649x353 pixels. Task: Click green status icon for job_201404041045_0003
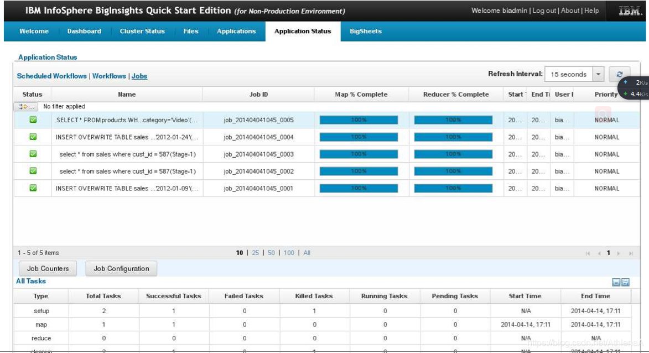tap(33, 153)
